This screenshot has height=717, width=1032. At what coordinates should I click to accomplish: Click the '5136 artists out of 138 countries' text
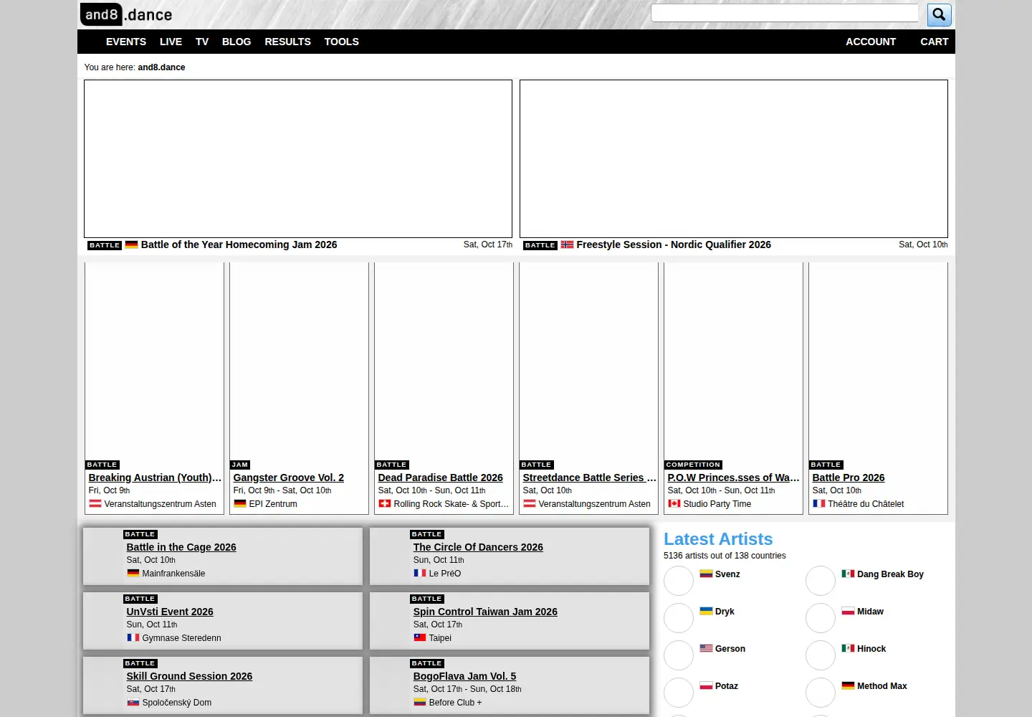point(725,556)
